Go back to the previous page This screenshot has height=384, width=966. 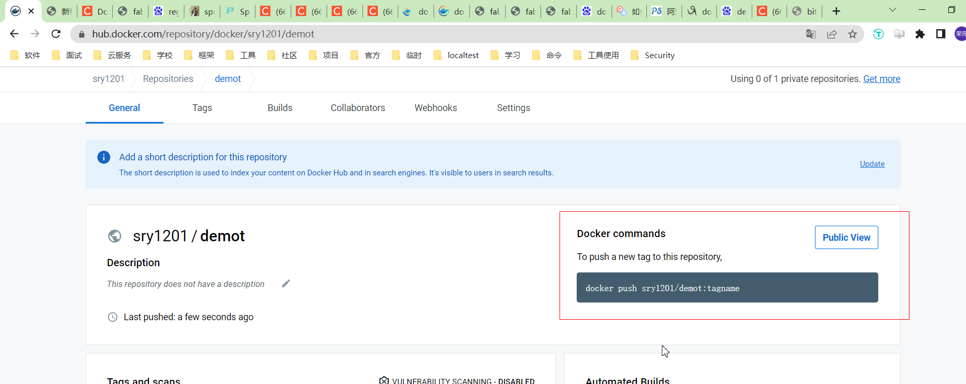[14, 34]
